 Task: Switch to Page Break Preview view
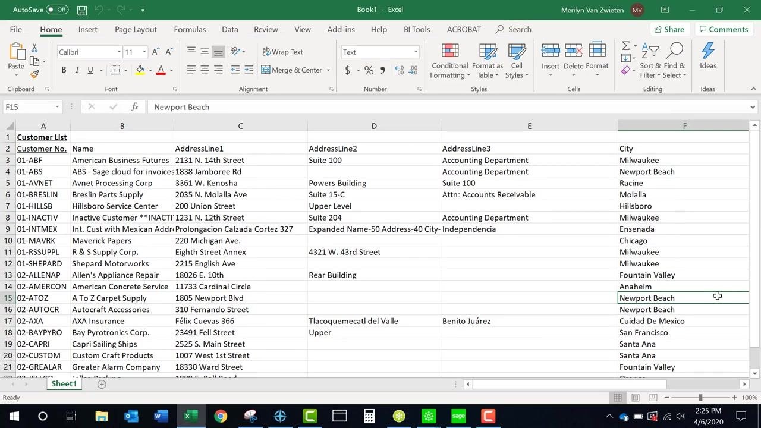pos(653,398)
